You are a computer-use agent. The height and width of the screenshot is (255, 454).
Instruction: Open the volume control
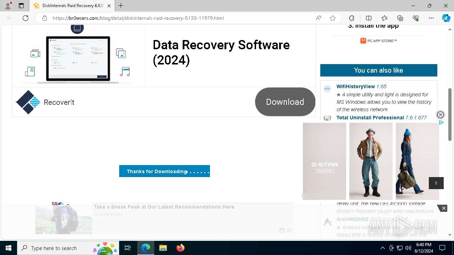[408, 248]
